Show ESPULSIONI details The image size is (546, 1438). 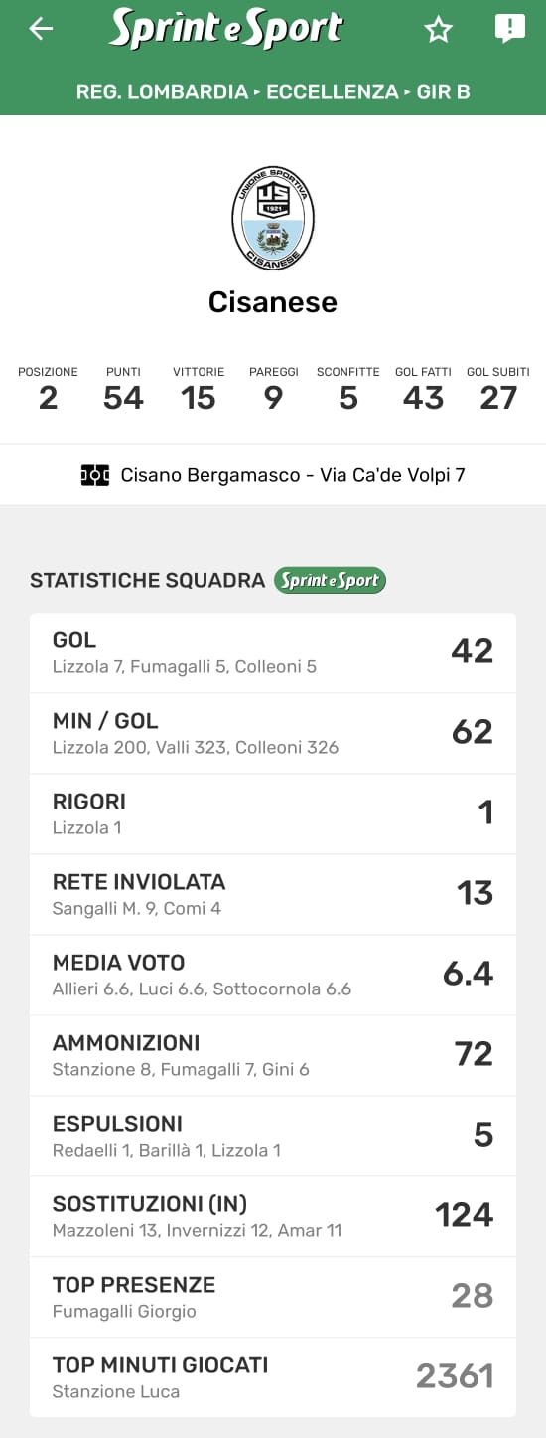point(273,1136)
